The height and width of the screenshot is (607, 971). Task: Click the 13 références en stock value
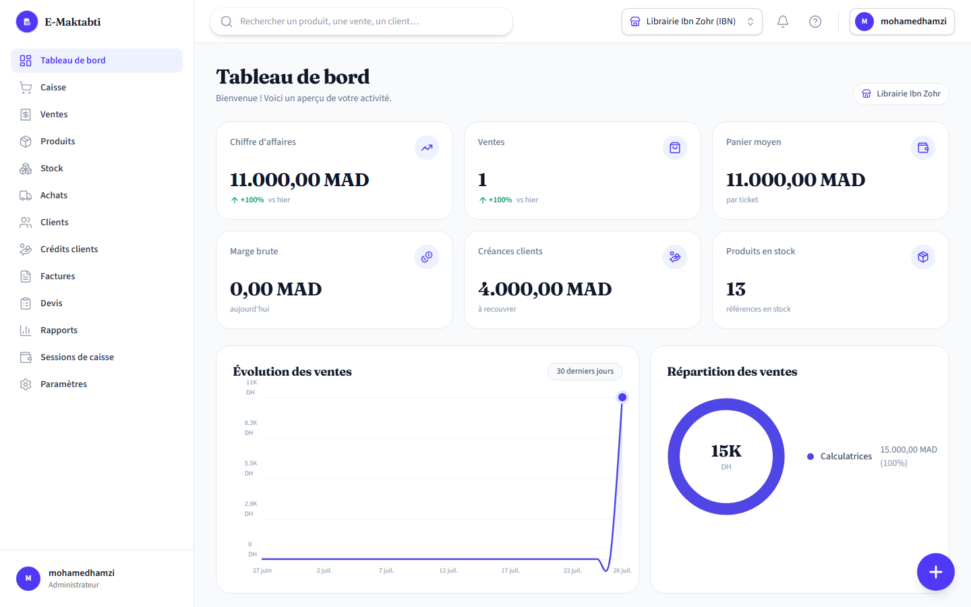click(x=736, y=289)
